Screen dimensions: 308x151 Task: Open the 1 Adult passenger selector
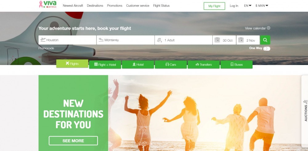click(184, 40)
